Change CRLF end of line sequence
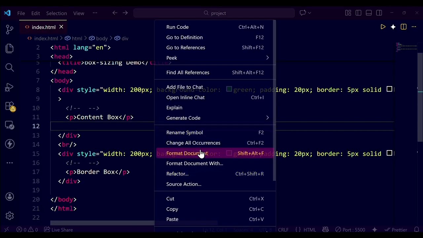Image resolution: width=423 pixels, height=238 pixels. click(x=283, y=230)
